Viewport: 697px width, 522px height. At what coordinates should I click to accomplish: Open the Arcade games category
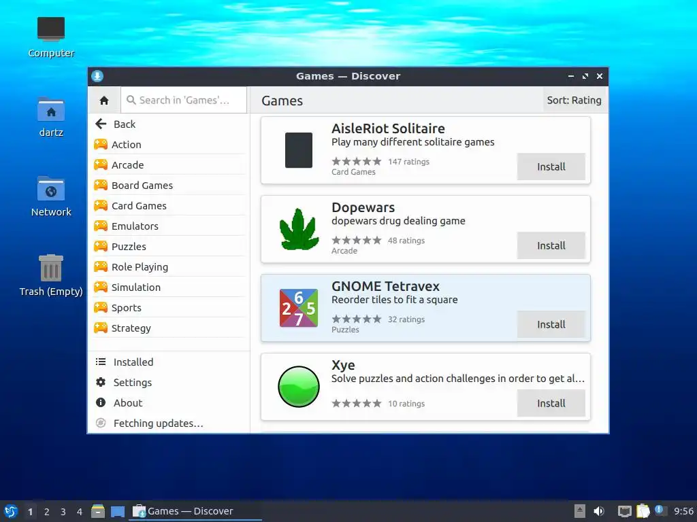pyautogui.click(x=169, y=165)
